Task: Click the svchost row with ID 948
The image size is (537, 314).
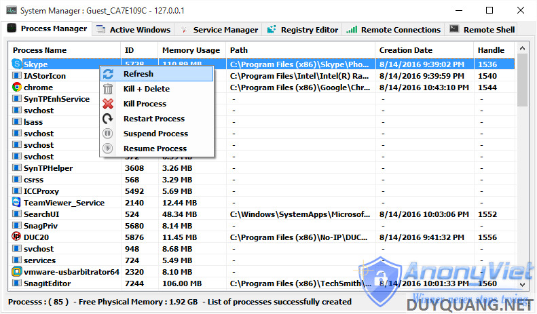Action: (x=261, y=249)
